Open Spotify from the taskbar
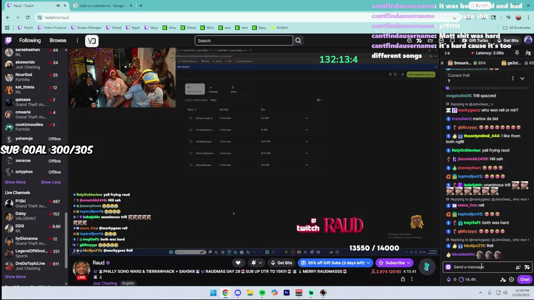 262,293
